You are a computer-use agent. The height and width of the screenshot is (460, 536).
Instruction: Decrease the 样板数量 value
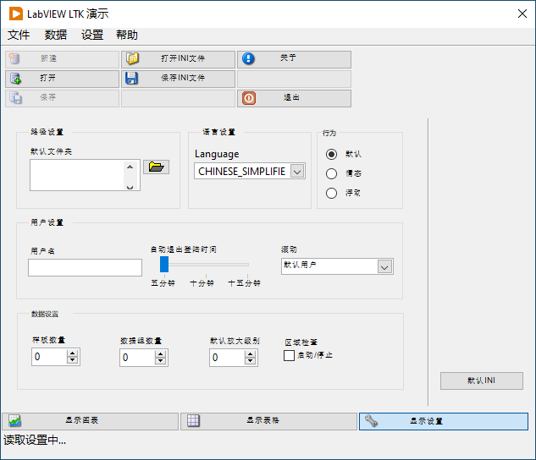(72, 360)
